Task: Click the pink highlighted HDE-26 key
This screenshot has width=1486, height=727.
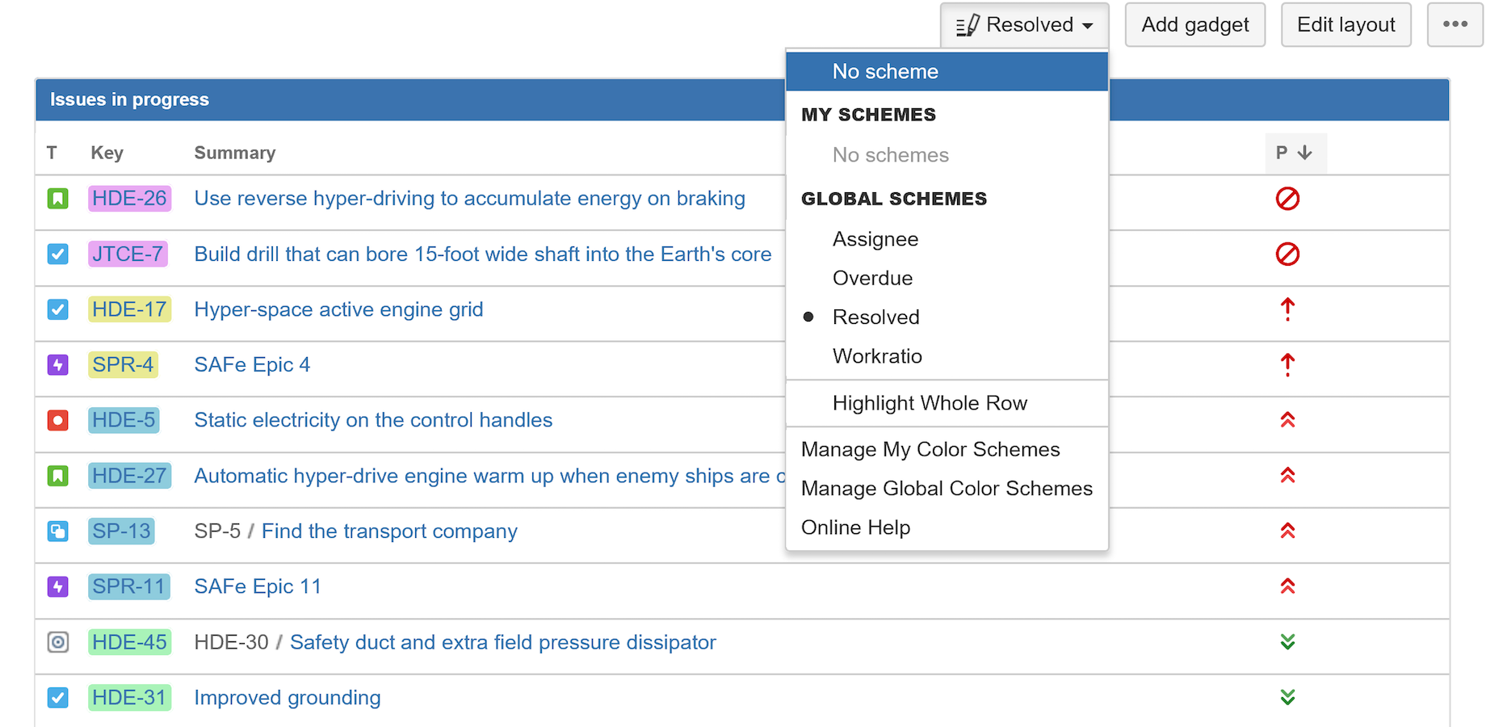Action: pyautogui.click(x=129, y=199)
